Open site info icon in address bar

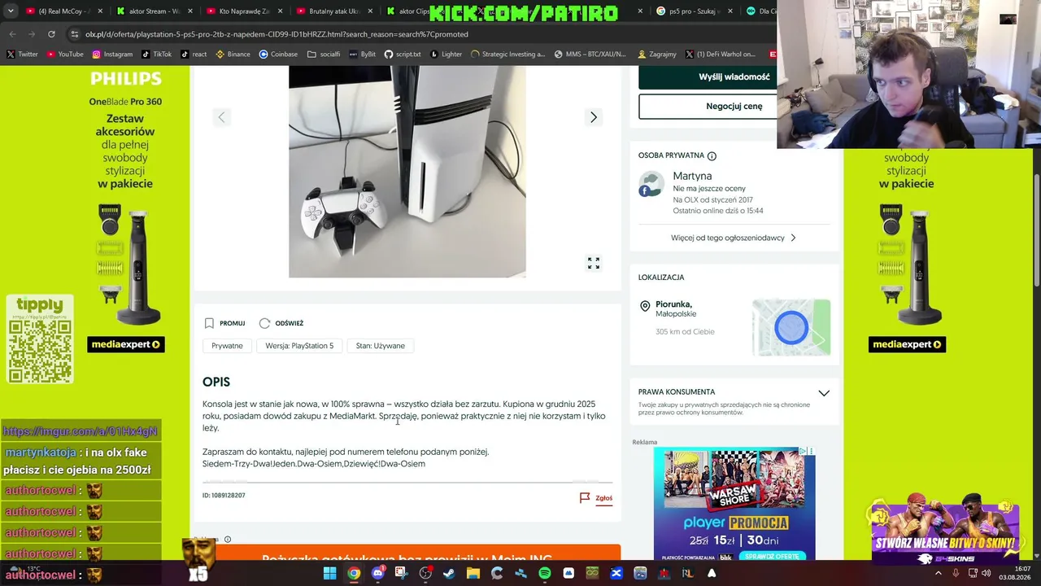coord(75,34)
